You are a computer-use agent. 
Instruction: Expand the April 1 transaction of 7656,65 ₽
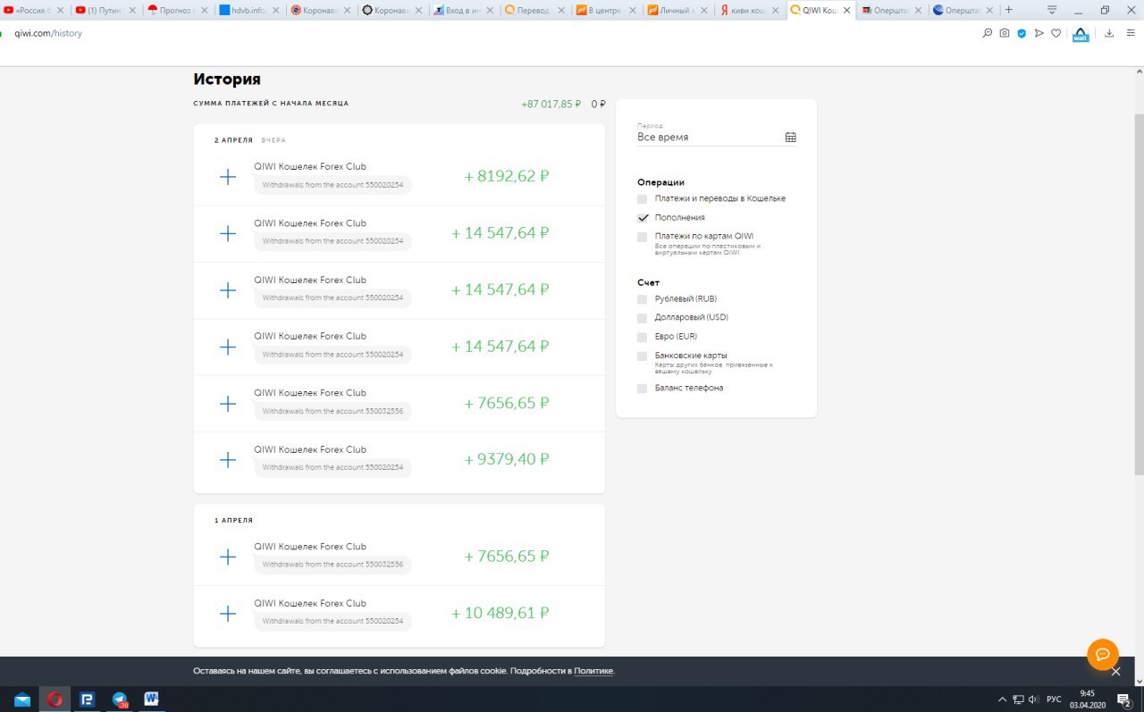(228, 557)
